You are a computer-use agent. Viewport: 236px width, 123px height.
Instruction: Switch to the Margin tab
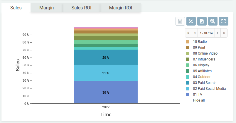[x=46, y=8]
